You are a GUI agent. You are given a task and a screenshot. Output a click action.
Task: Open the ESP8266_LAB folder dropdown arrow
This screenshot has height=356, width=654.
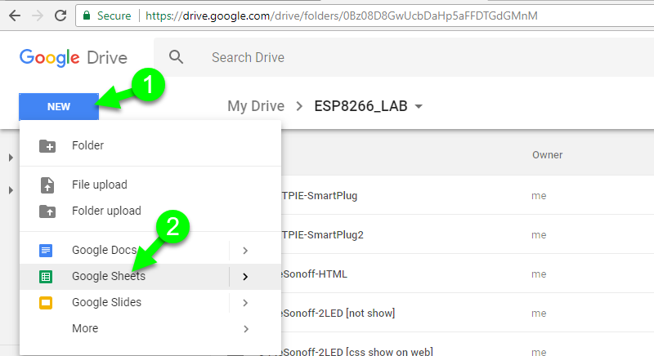(x=419, y=107)
